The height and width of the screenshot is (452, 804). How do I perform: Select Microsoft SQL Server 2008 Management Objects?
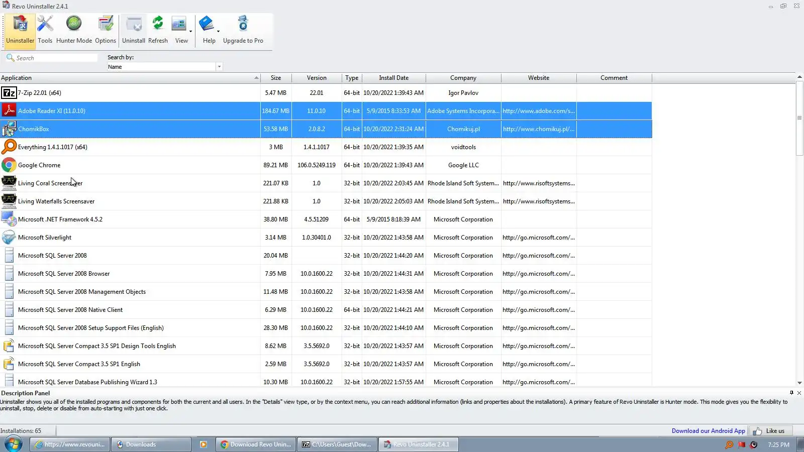point(326,292)
